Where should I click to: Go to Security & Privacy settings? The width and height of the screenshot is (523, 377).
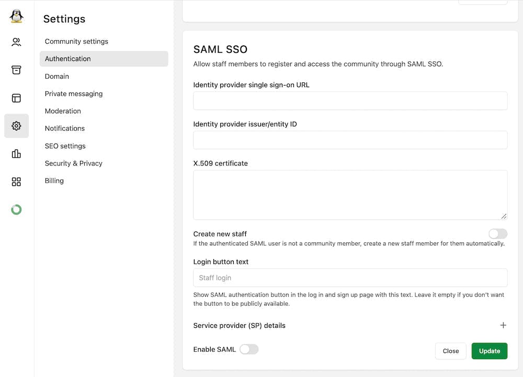point(74,163)
